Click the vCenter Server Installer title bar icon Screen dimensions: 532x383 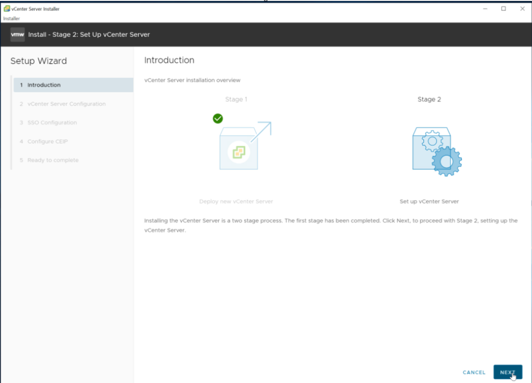click(7, 9)
